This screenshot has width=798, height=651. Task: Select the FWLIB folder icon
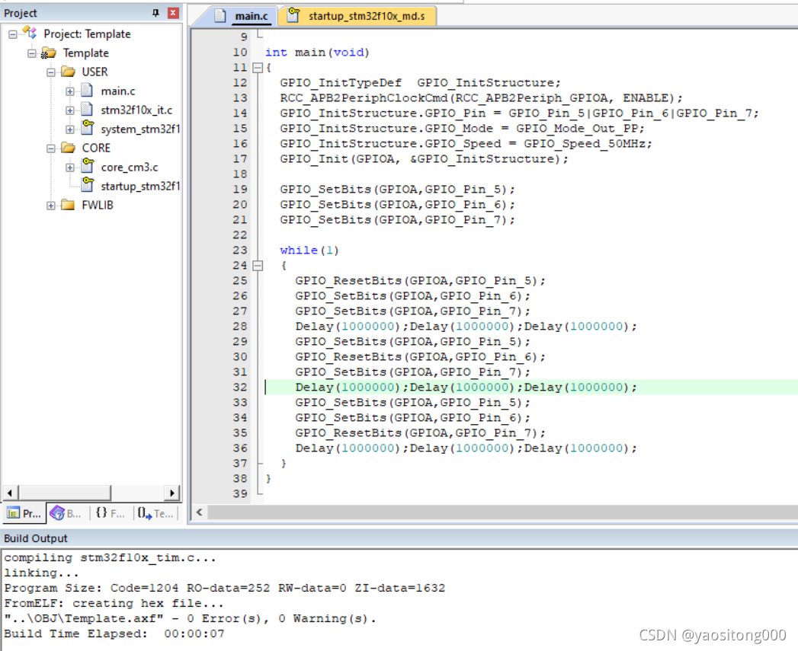point(68,205)
